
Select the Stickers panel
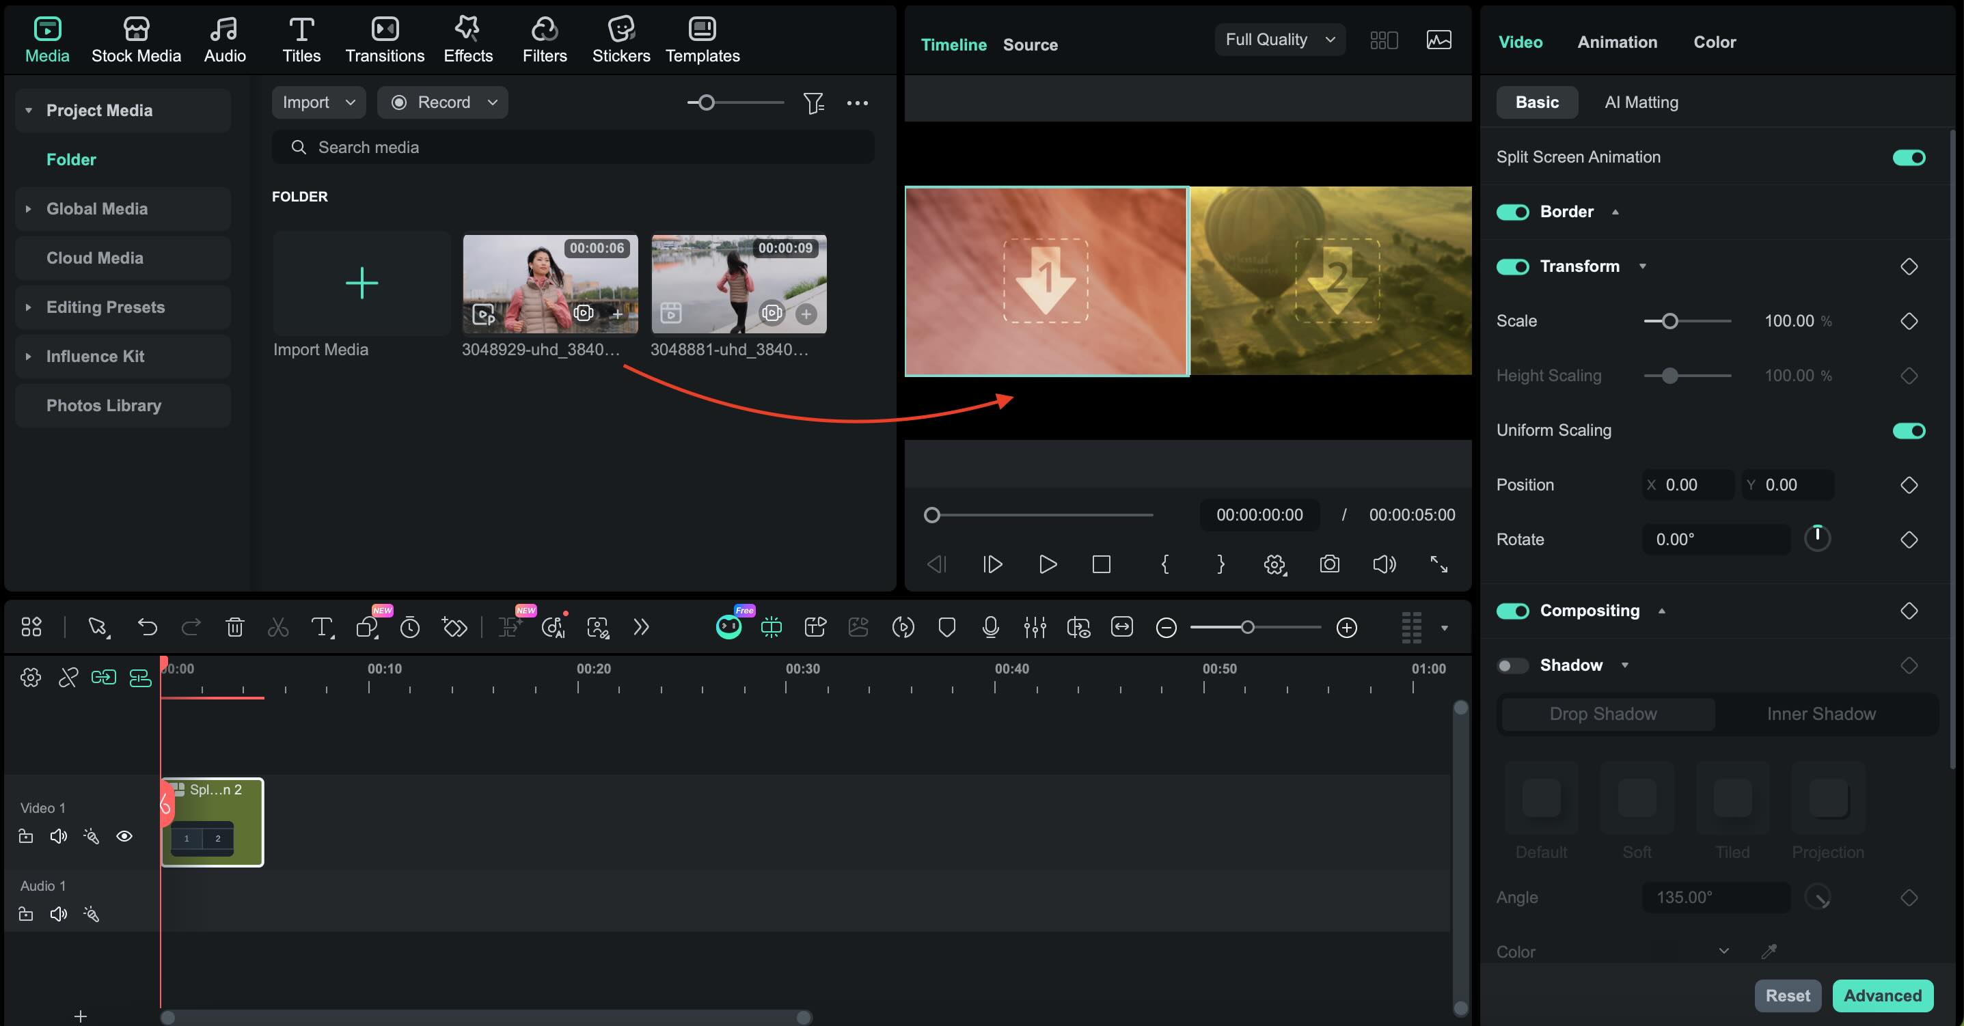pos(620,38)
